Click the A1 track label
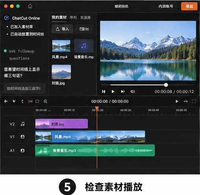This screenshot has width=200, height=195. pos(12,150)
